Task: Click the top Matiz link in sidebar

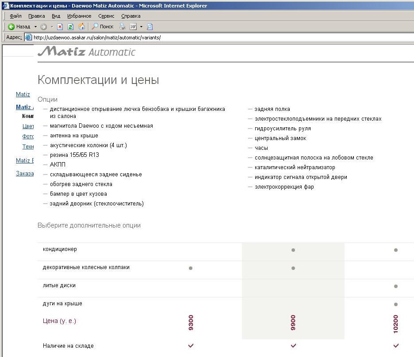Action: click(23, 94)
